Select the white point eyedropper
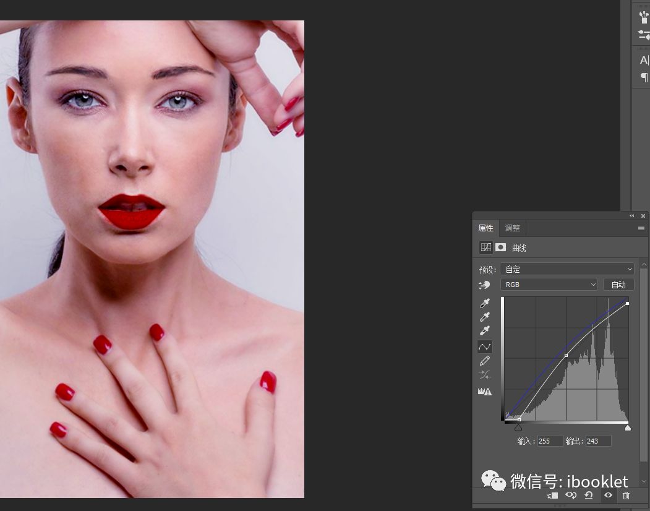Image resolution: width=650 pixels, height=511 pixels. [x=485, y=330]
